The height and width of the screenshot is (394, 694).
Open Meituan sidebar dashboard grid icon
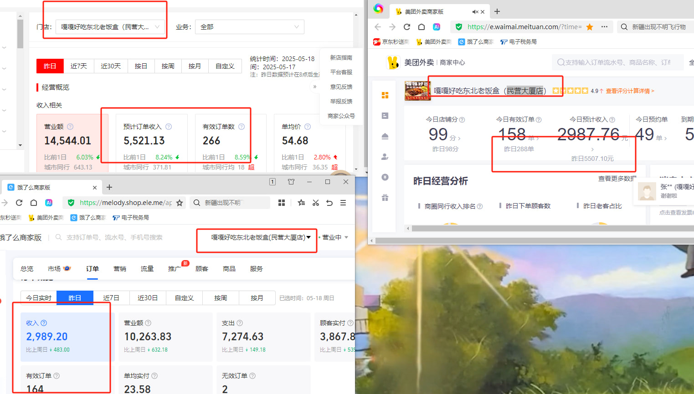(x=385, y=95)
